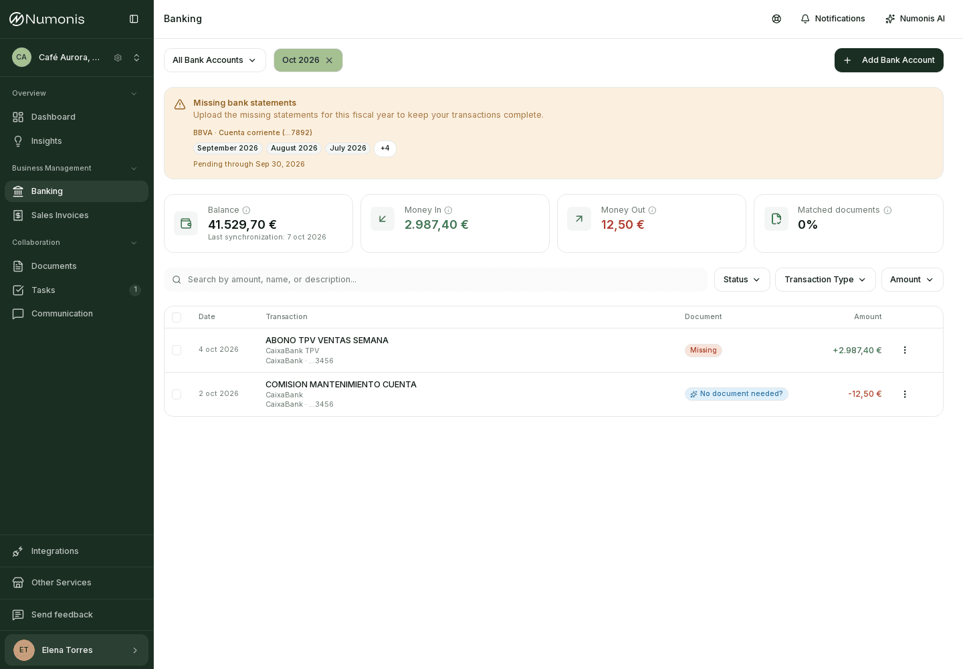This screenshot has height=669, width=963.
Task: Open row menu for ABONO TPV transaction
Action: (x=905, y=350)
